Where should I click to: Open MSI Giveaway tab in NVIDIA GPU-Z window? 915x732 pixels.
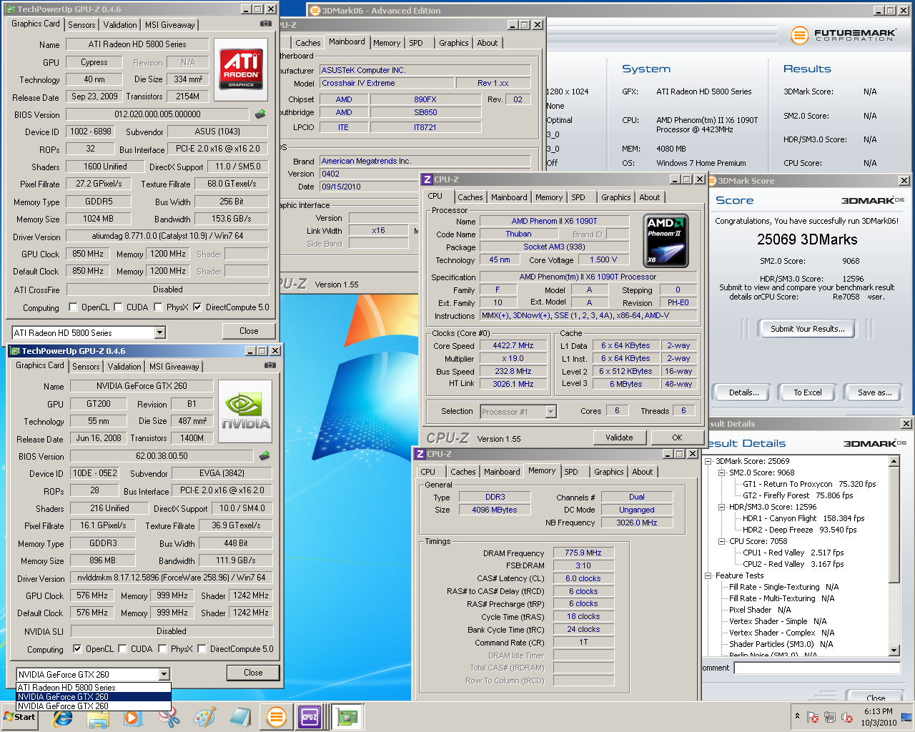click(174, 366)
